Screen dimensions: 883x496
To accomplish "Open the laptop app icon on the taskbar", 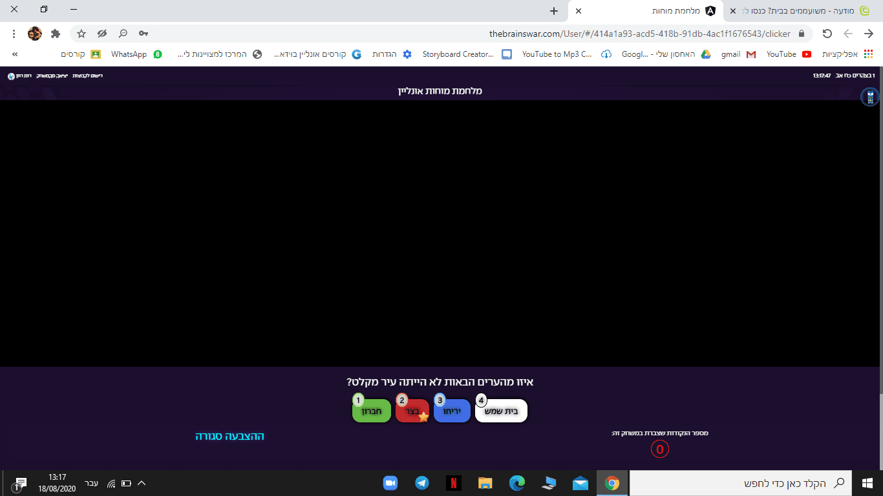I will pyautogui.click(x=548, y=483).
